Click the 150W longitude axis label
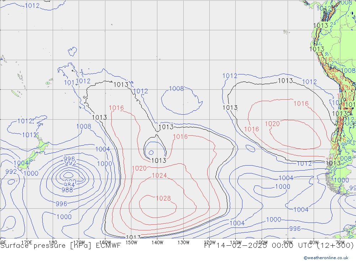The height and width of the screenshot is (261, 356). click(x=131, y=242)
